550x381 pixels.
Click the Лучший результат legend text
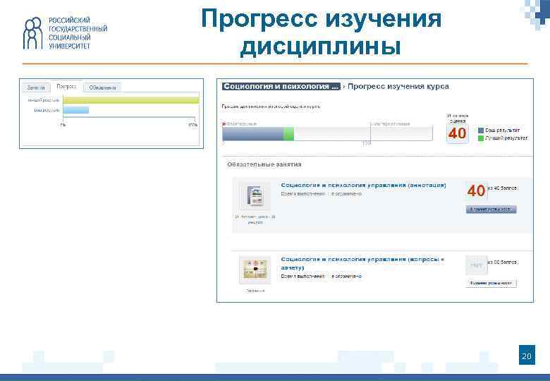point(506,138)
